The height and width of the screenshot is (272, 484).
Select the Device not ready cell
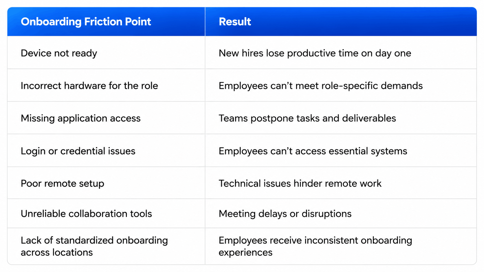coord(106,53)
